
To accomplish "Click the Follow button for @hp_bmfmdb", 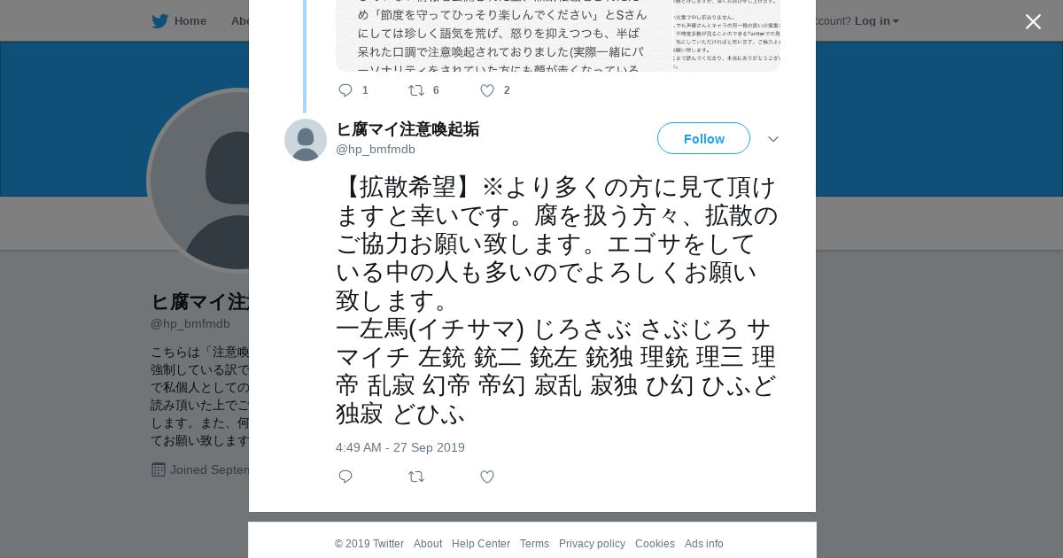I will click(x=703, y=138).
